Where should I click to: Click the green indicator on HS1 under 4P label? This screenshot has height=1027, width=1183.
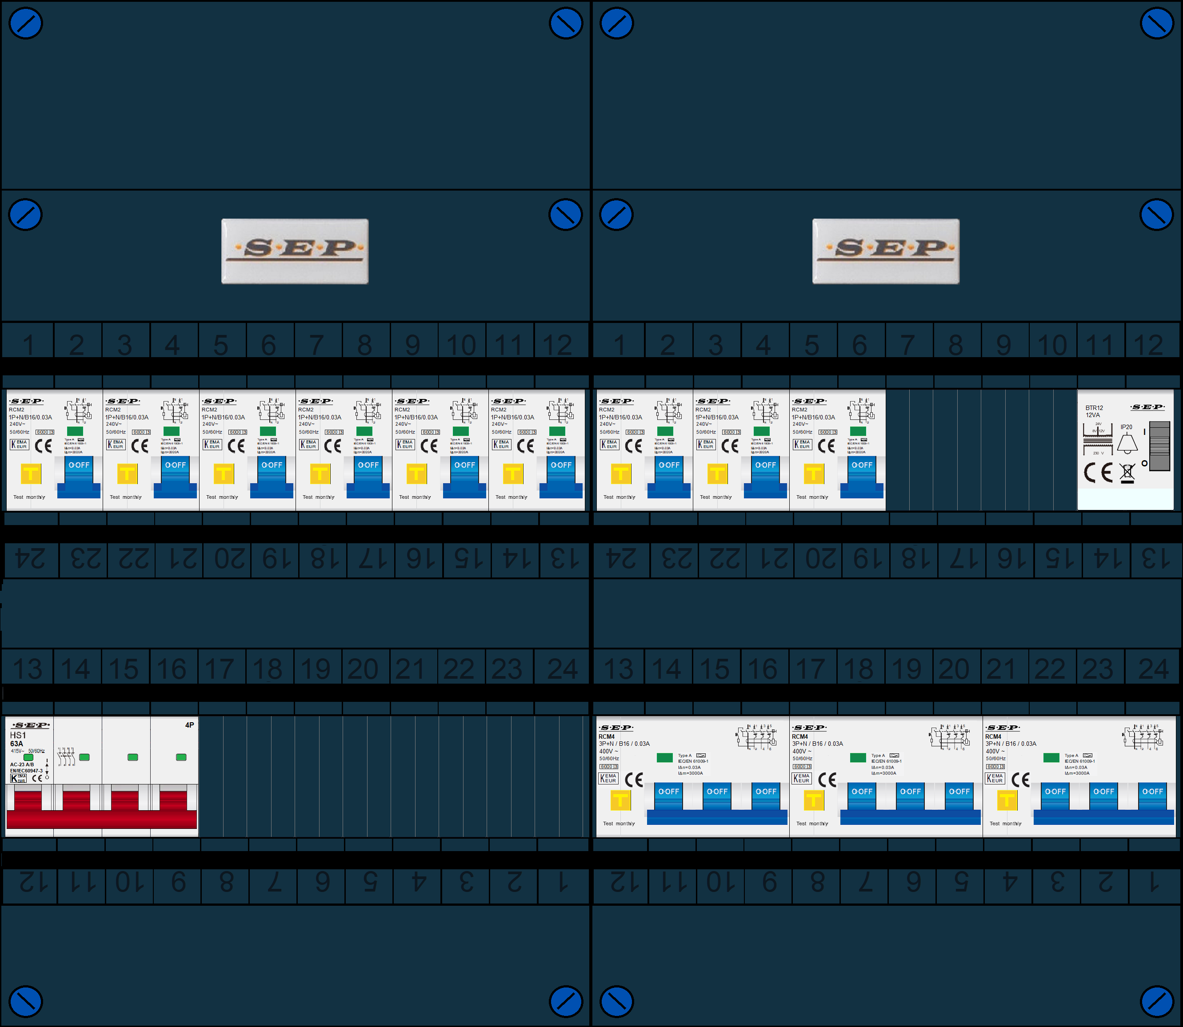pos(181,757)
